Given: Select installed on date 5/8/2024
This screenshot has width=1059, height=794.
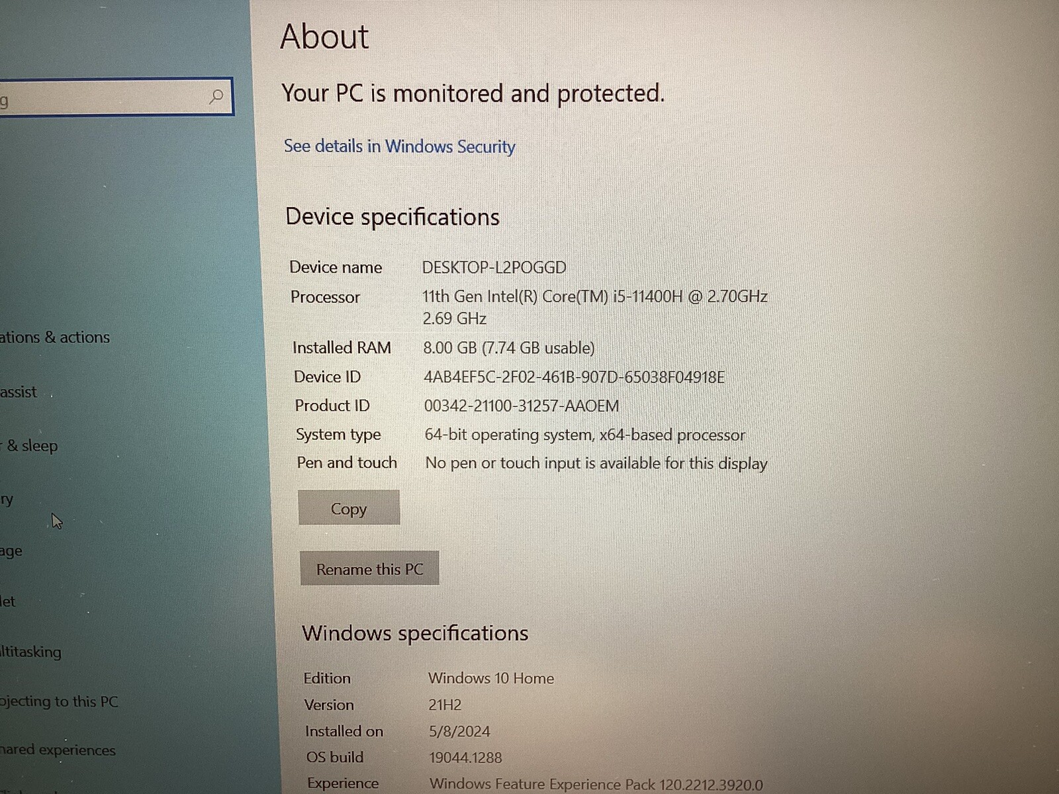Looking at the screenshot, I should pos(459,731).
